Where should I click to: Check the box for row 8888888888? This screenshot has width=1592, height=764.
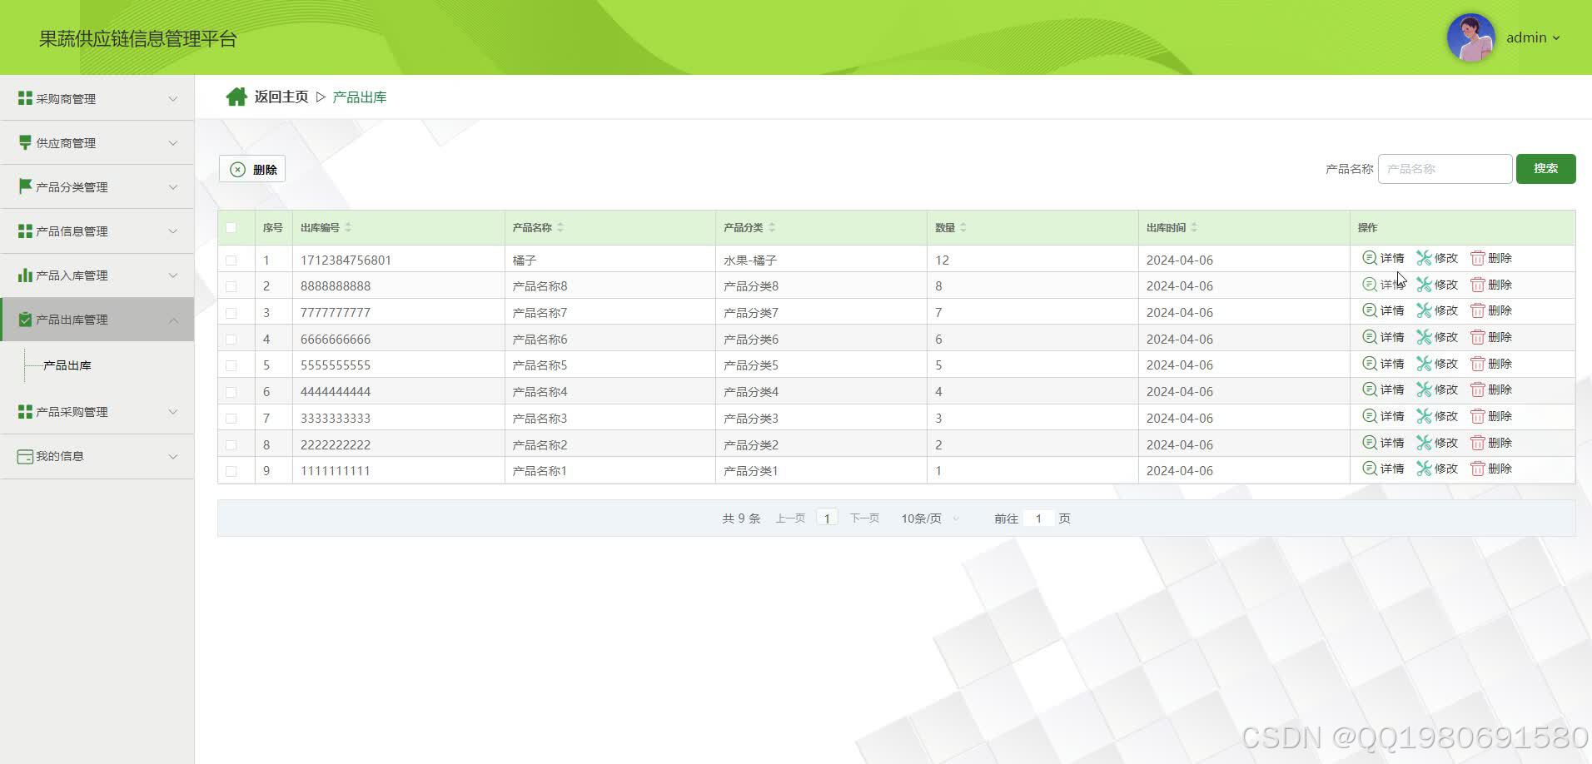(231, 286)
